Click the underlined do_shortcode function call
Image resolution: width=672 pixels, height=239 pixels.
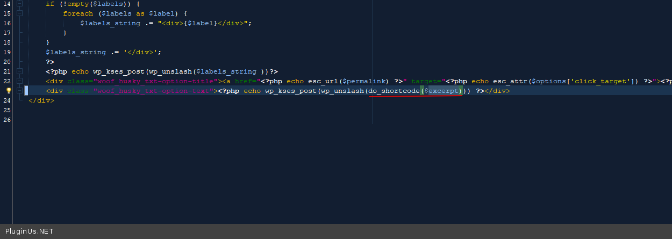click(x=394, y=91)
